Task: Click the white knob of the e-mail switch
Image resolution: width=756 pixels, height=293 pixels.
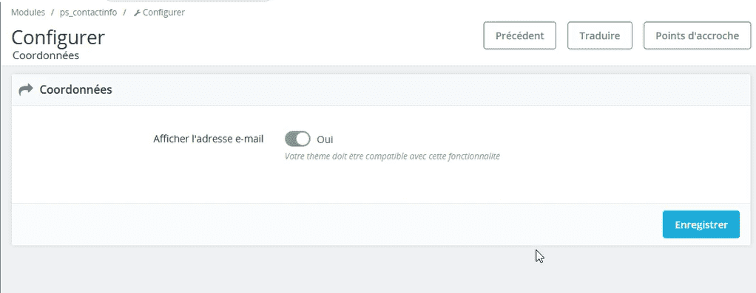Action: [303, 139]
